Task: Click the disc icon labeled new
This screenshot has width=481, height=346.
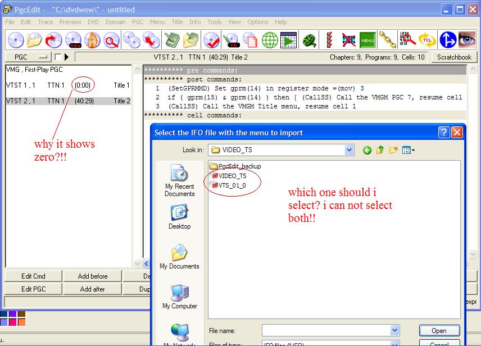Action: click(74, 40)
